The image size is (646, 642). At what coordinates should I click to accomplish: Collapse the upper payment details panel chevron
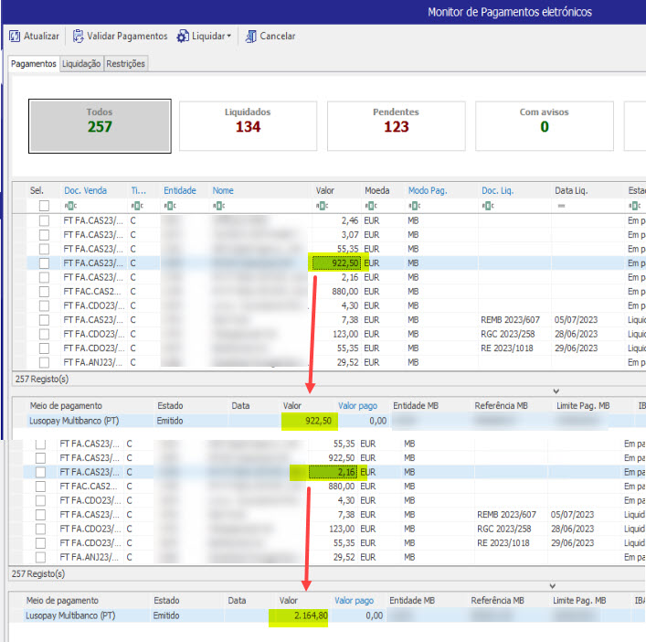coord(556,391)
